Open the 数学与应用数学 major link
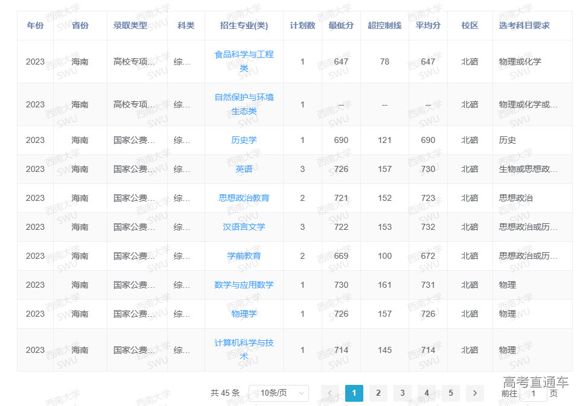The image size is (586, 406). coord(244,285)
